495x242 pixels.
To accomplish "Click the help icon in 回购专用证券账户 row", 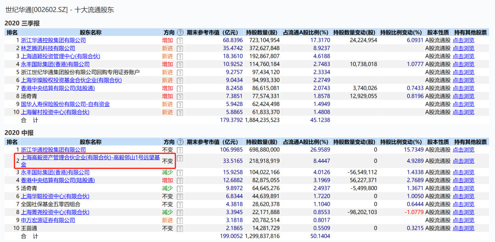I will coord(180,72).
